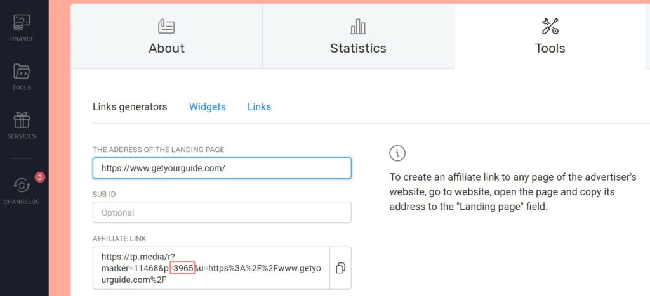Click the Changelog notification badge showing 3

coord(39,177)
